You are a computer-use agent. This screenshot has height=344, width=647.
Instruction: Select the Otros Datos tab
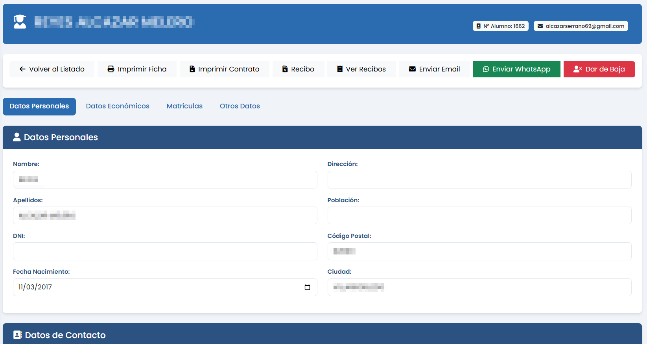pyautogui.click(x=240, y=106)
